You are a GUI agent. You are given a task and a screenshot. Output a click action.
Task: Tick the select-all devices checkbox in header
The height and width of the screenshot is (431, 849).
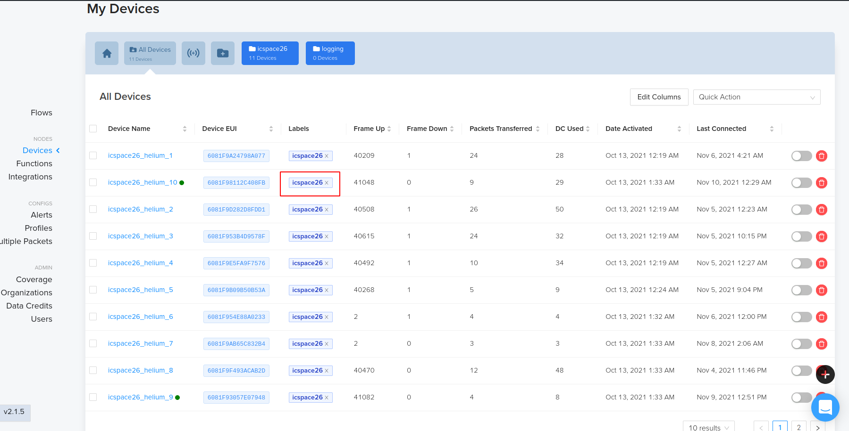[93, 129]
